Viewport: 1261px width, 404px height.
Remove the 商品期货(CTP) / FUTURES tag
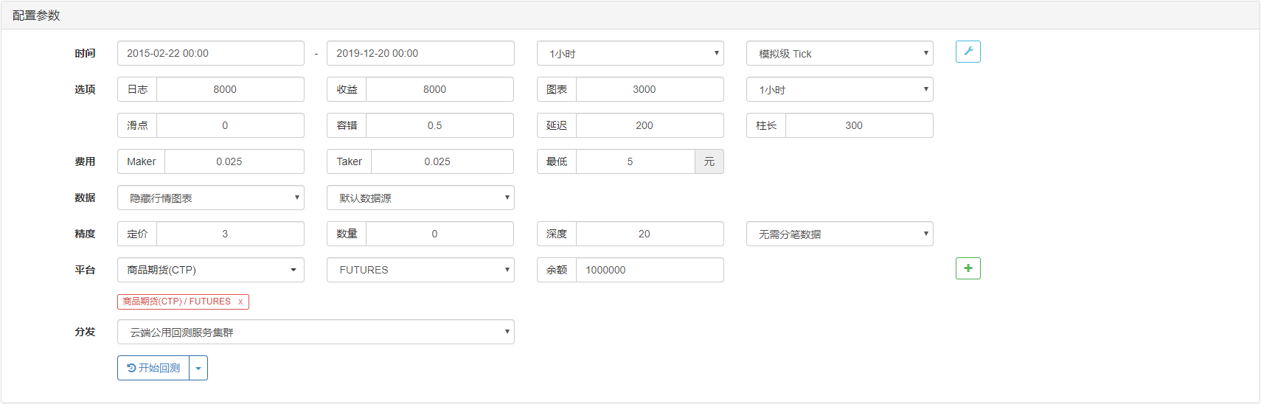240,302
